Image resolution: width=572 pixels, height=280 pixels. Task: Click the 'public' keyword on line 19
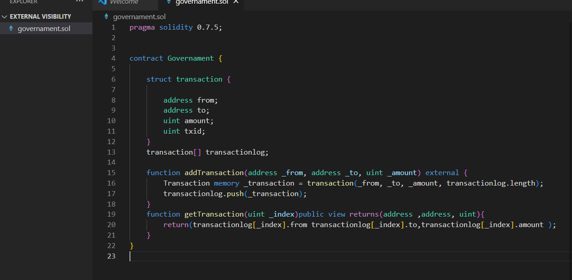311,214
